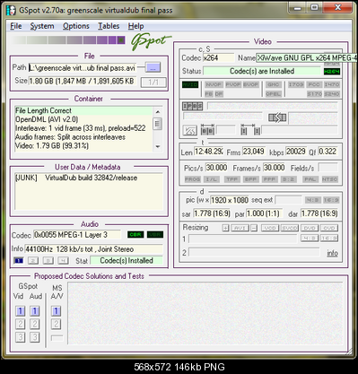Click GSpot Aud test button 1
Viewport: 358px width, 374px height.
(x=35, y=311)
